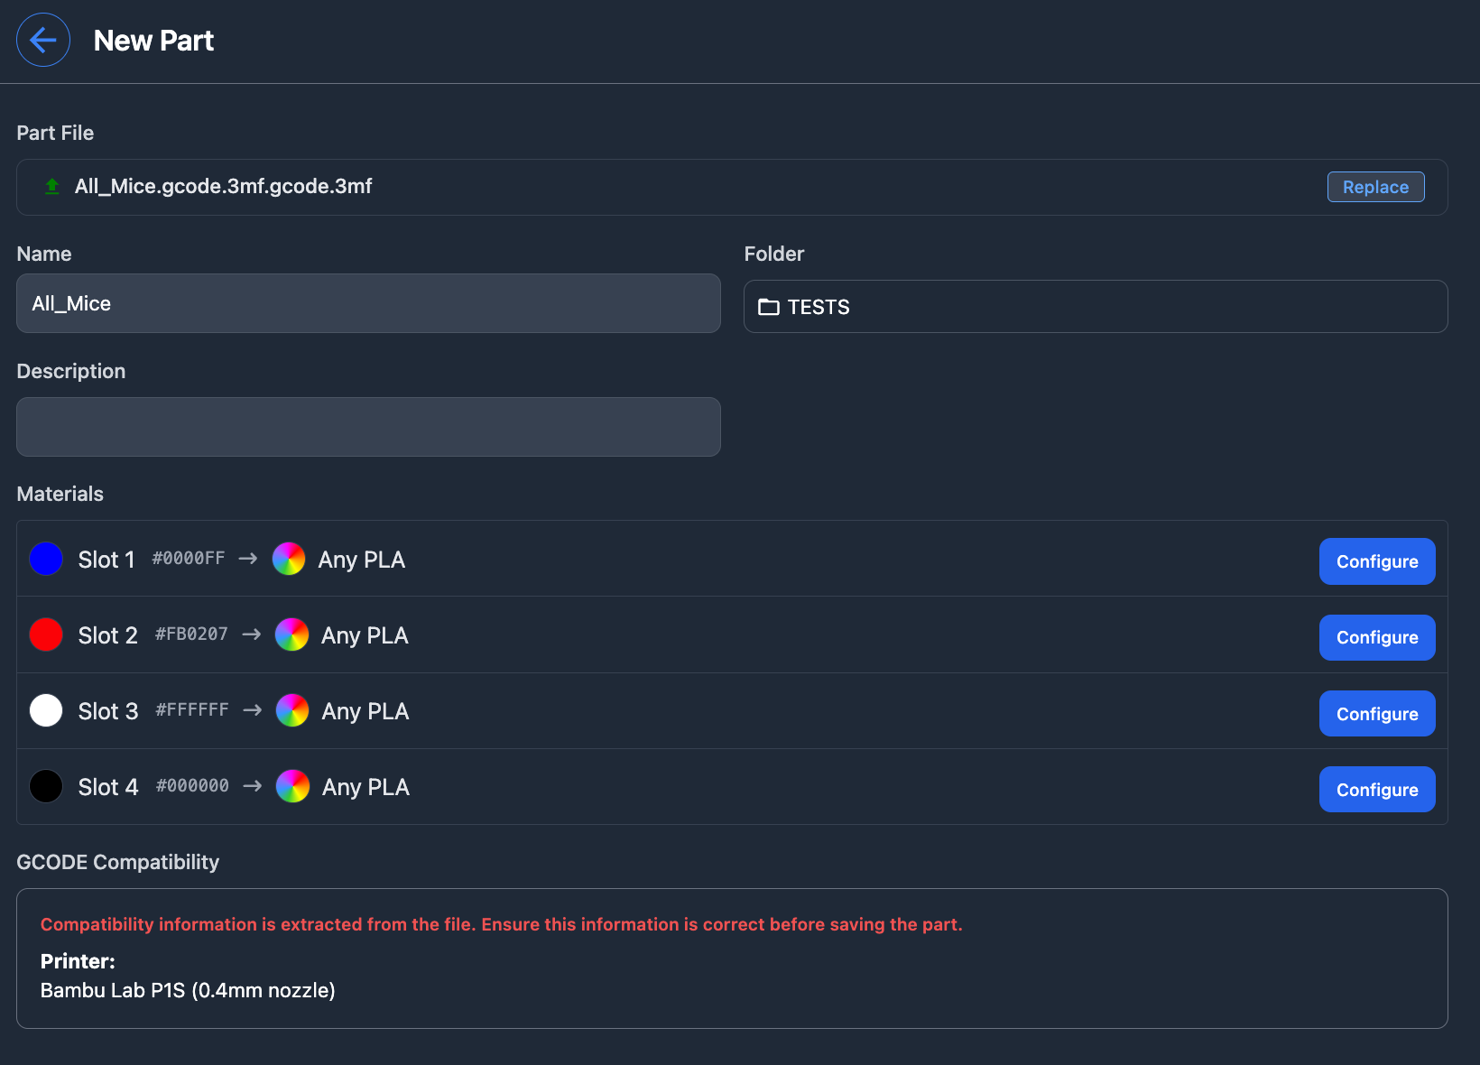The width and height of the screenshot is (1480, 1065).
Task: Click the back arrow icon
Action: pos(43,40)
